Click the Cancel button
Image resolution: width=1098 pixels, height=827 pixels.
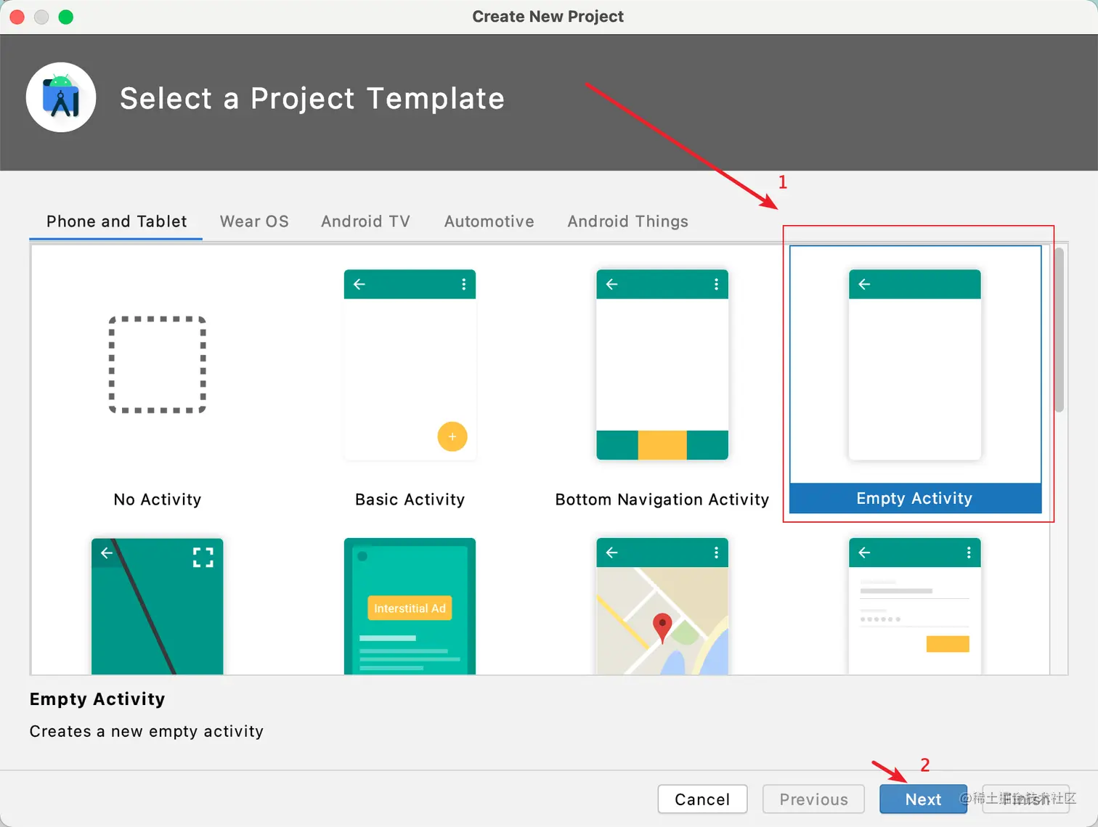pos(702,799)
